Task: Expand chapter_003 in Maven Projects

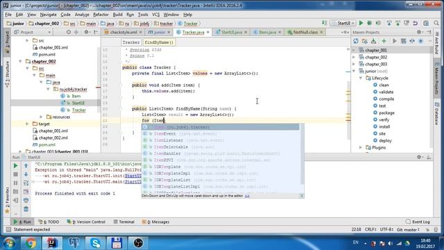Action: (x=354, y=64)
